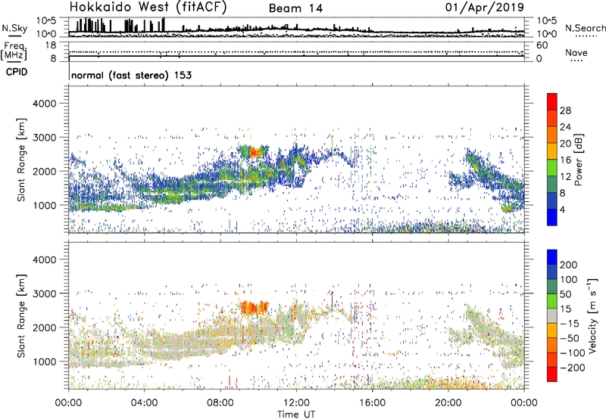606x419 pixels.
Task: Click the '1000' range tick in velocity panel
Action: click(45, 362)
